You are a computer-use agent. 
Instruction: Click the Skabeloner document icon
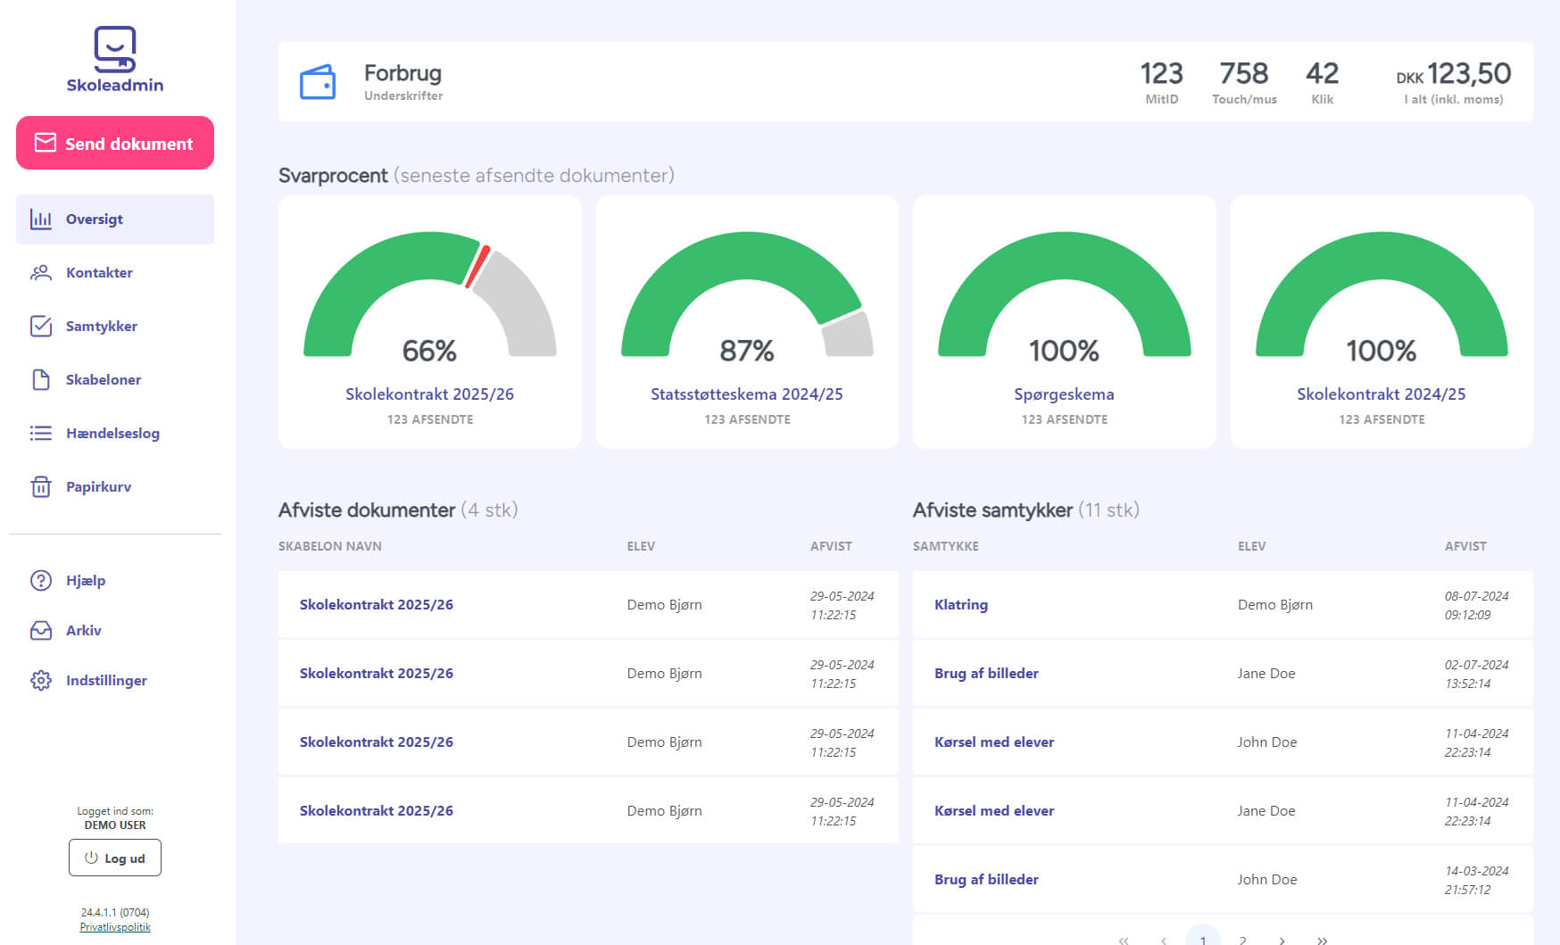click(x=41, y=379)
